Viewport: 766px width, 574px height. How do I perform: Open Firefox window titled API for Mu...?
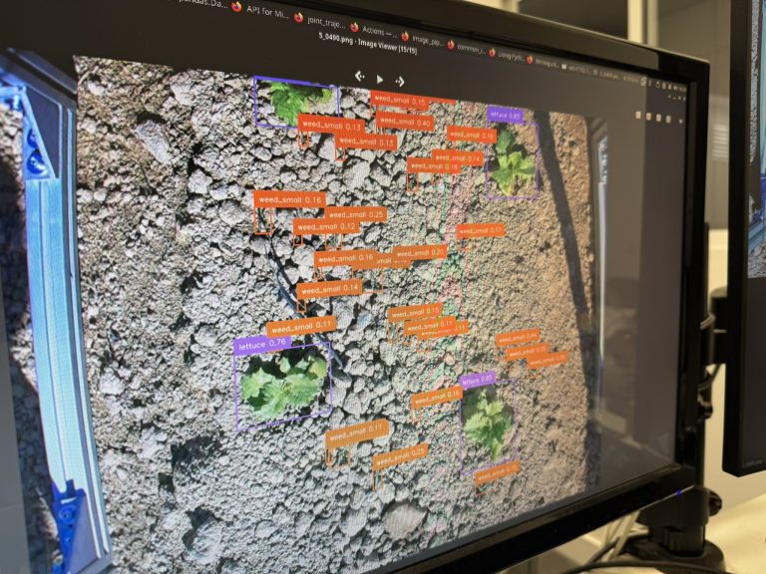click(x=260, y=10)
